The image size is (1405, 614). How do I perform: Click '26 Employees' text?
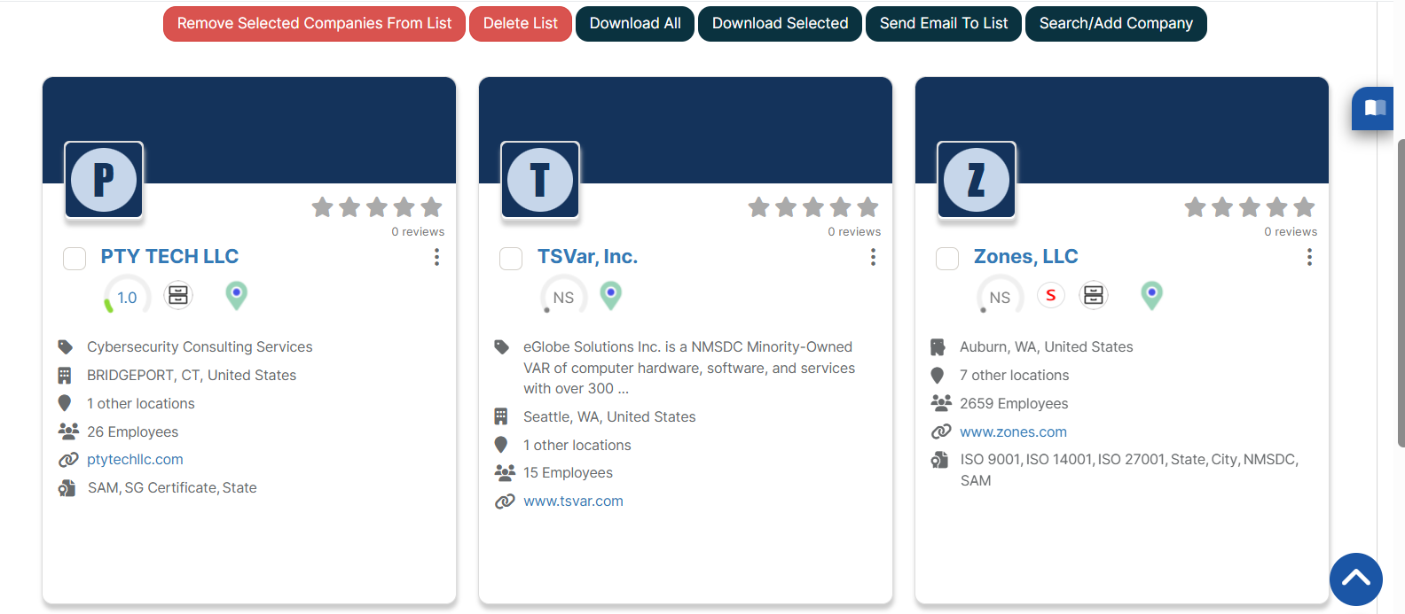click(x=132, y=432)
